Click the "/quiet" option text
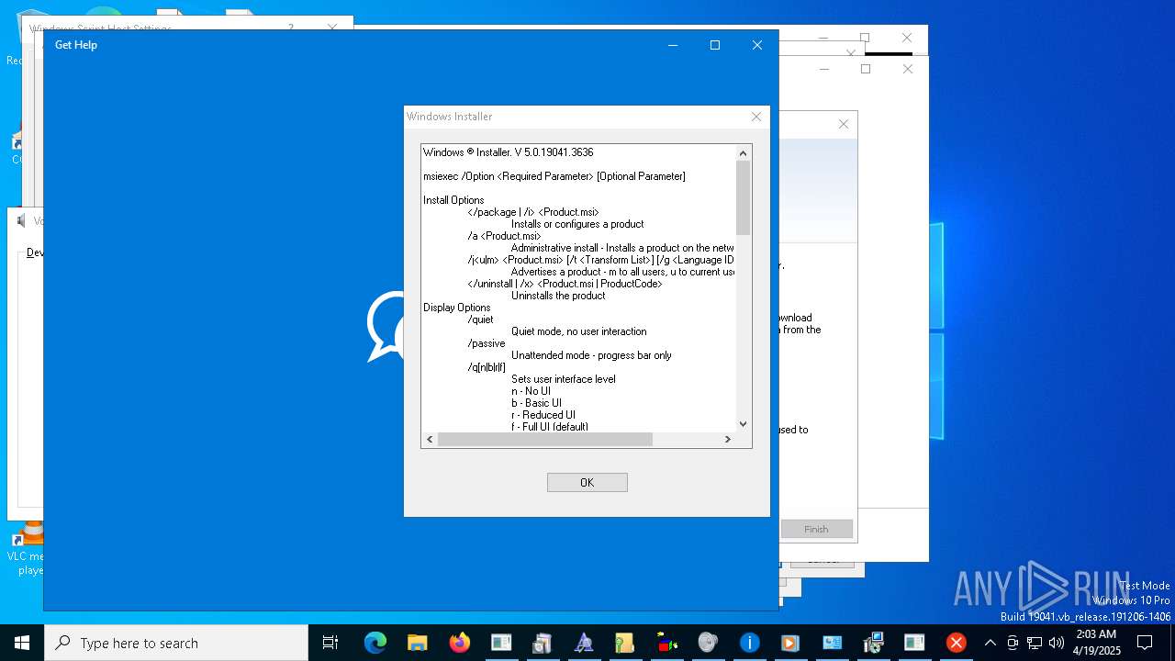 click(480, 319)
